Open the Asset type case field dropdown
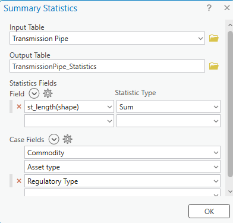The height and width of the screenshot is (223, 233). (x=216, y=167)
